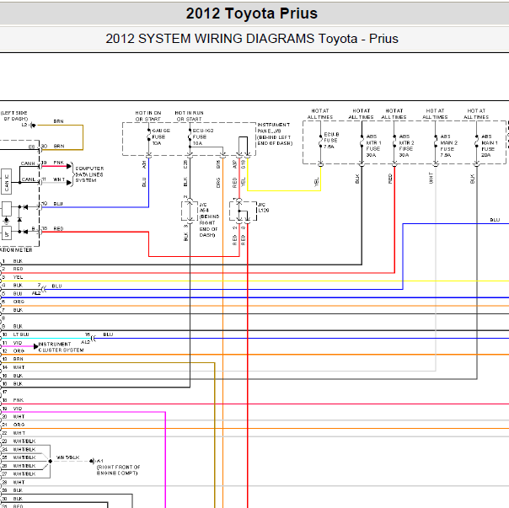This screenshot has height=508, width=509.
Task: Click the "WHT/BLK" splice dot near A1 ground
Action: [x=51, y=461]
